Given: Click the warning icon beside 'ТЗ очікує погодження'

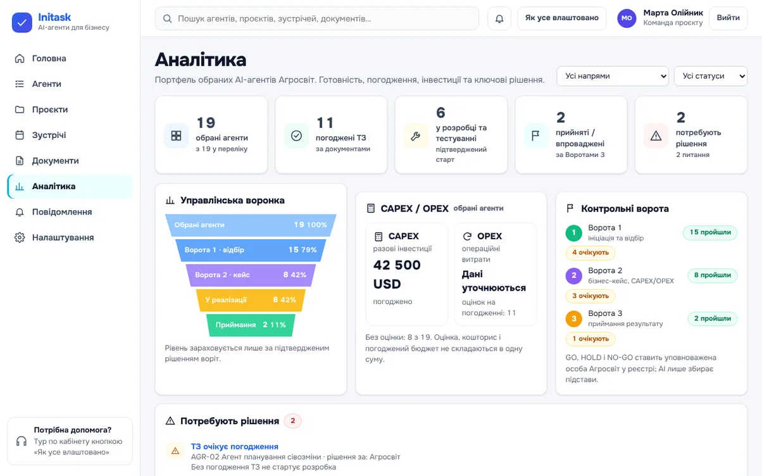Looking at the screenshot, I should coord(175,451).
